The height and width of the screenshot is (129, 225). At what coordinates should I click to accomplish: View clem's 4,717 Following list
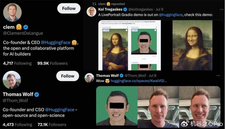point(17,63)
